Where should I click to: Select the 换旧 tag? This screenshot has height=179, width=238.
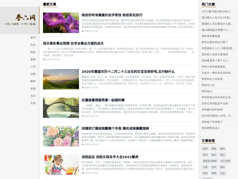coord(205,155)
